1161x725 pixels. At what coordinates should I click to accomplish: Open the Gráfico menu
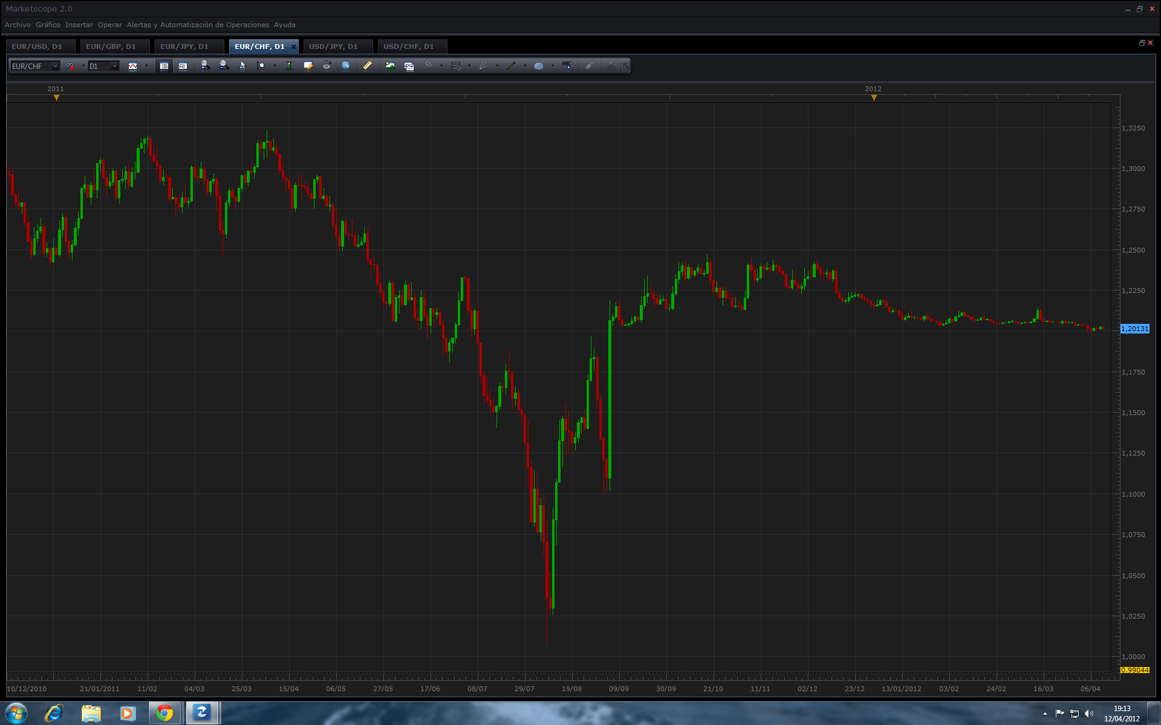(48, 25)
